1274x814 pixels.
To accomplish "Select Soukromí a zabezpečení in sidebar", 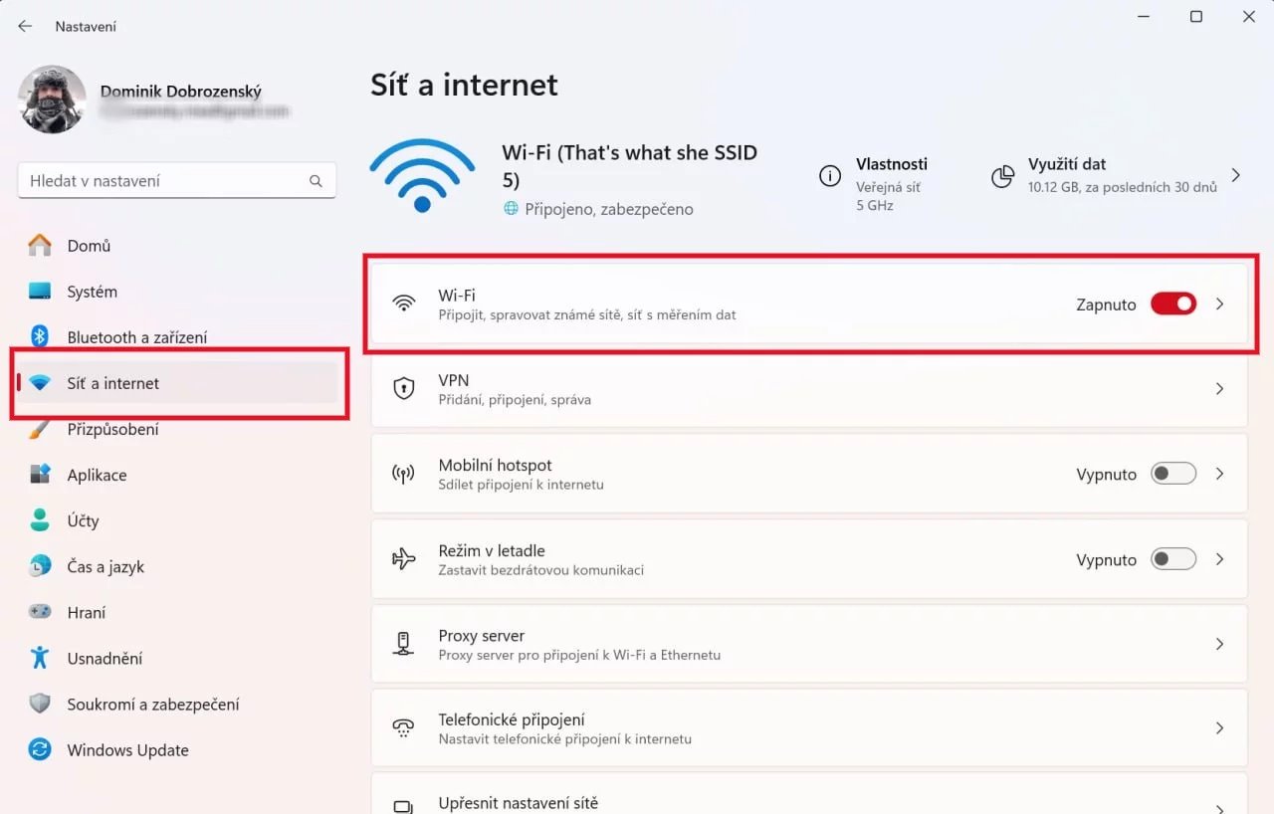I will click(x=152, y=704).
